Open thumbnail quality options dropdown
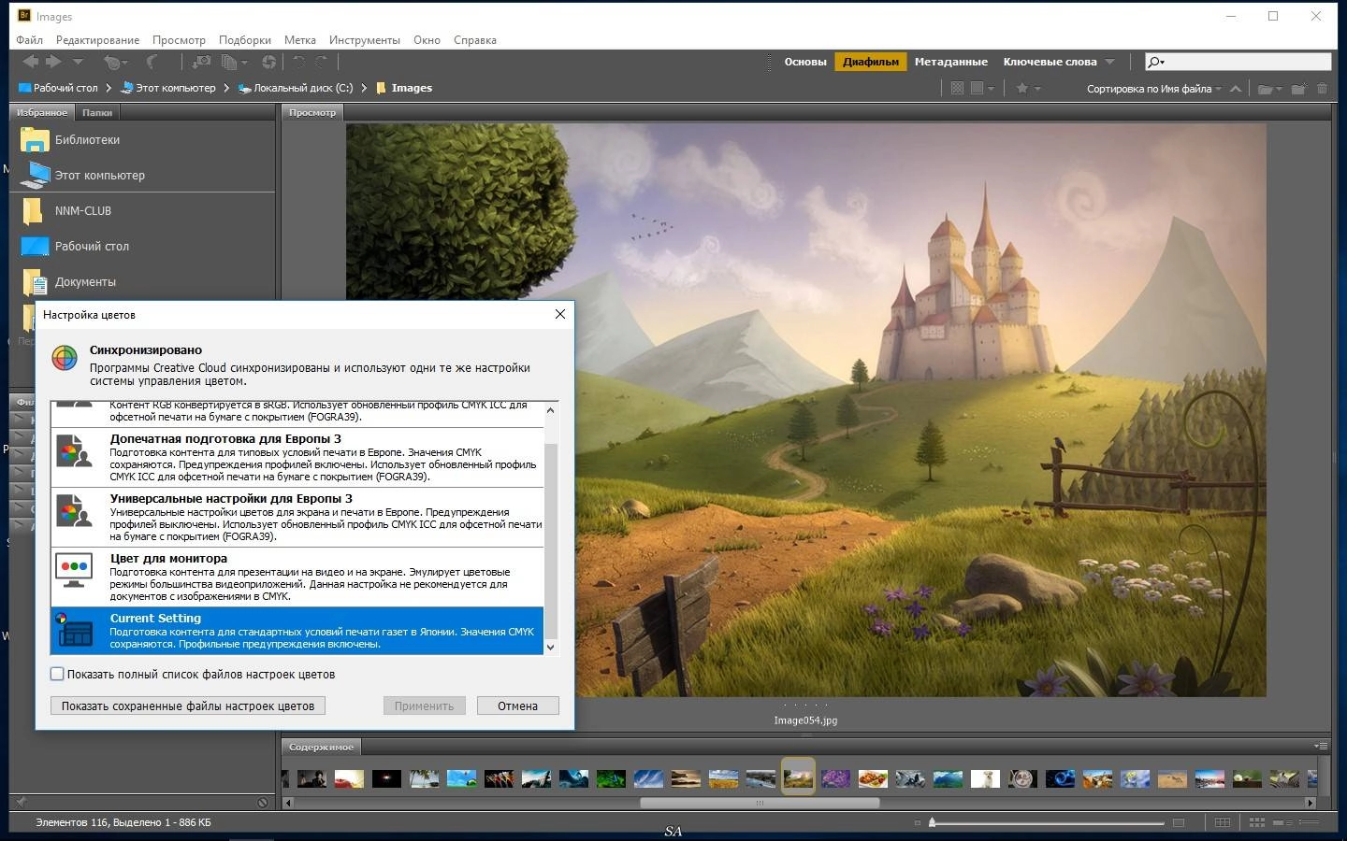Screen dimensions: 1347x841 [x=982, y=88]
